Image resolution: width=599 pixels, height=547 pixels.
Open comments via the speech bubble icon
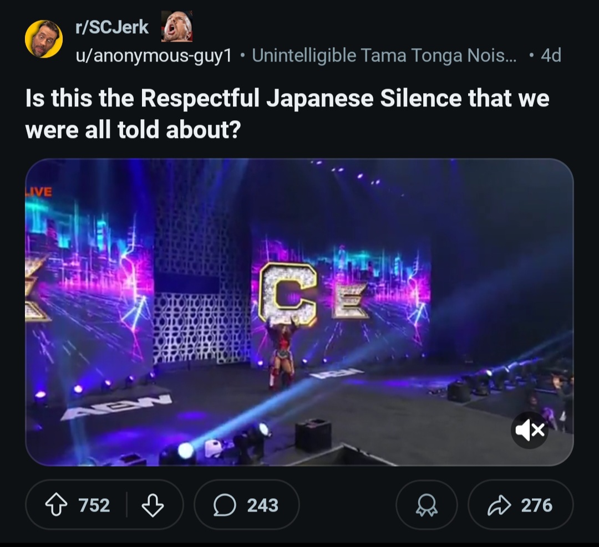click(x=224, y=505)
